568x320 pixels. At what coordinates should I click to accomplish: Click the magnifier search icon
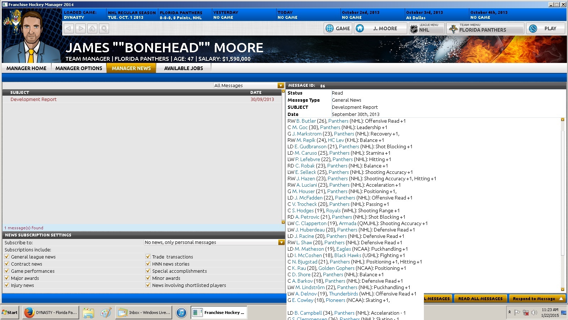coord(104,28)
